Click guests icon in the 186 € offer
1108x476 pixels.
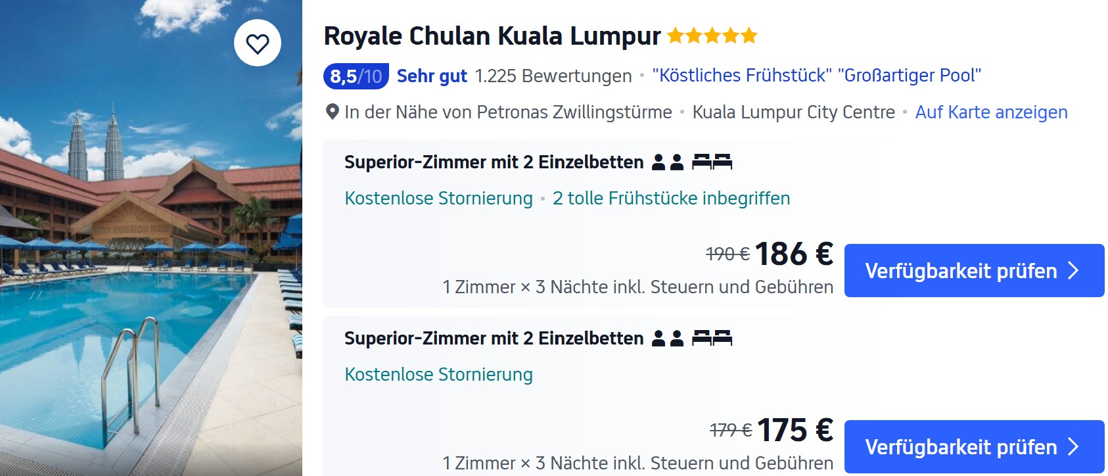[668, 162]
